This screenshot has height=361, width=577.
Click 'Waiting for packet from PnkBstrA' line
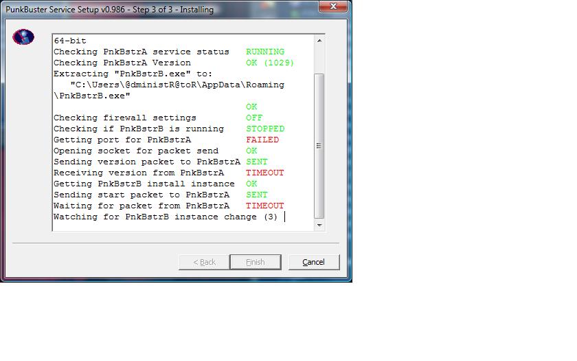pyautogui.click(x=142, y=206)
